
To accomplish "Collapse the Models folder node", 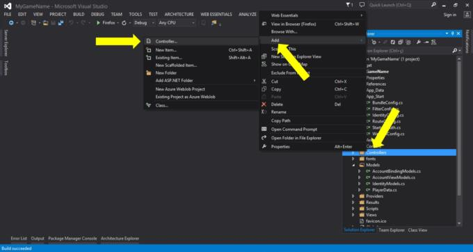I will [353, 165].
